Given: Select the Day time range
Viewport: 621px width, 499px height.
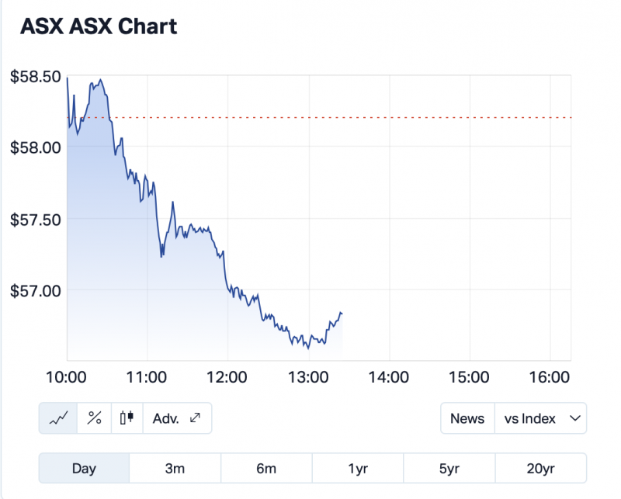Looking at the screenshot, I should [x=84, y=468].
